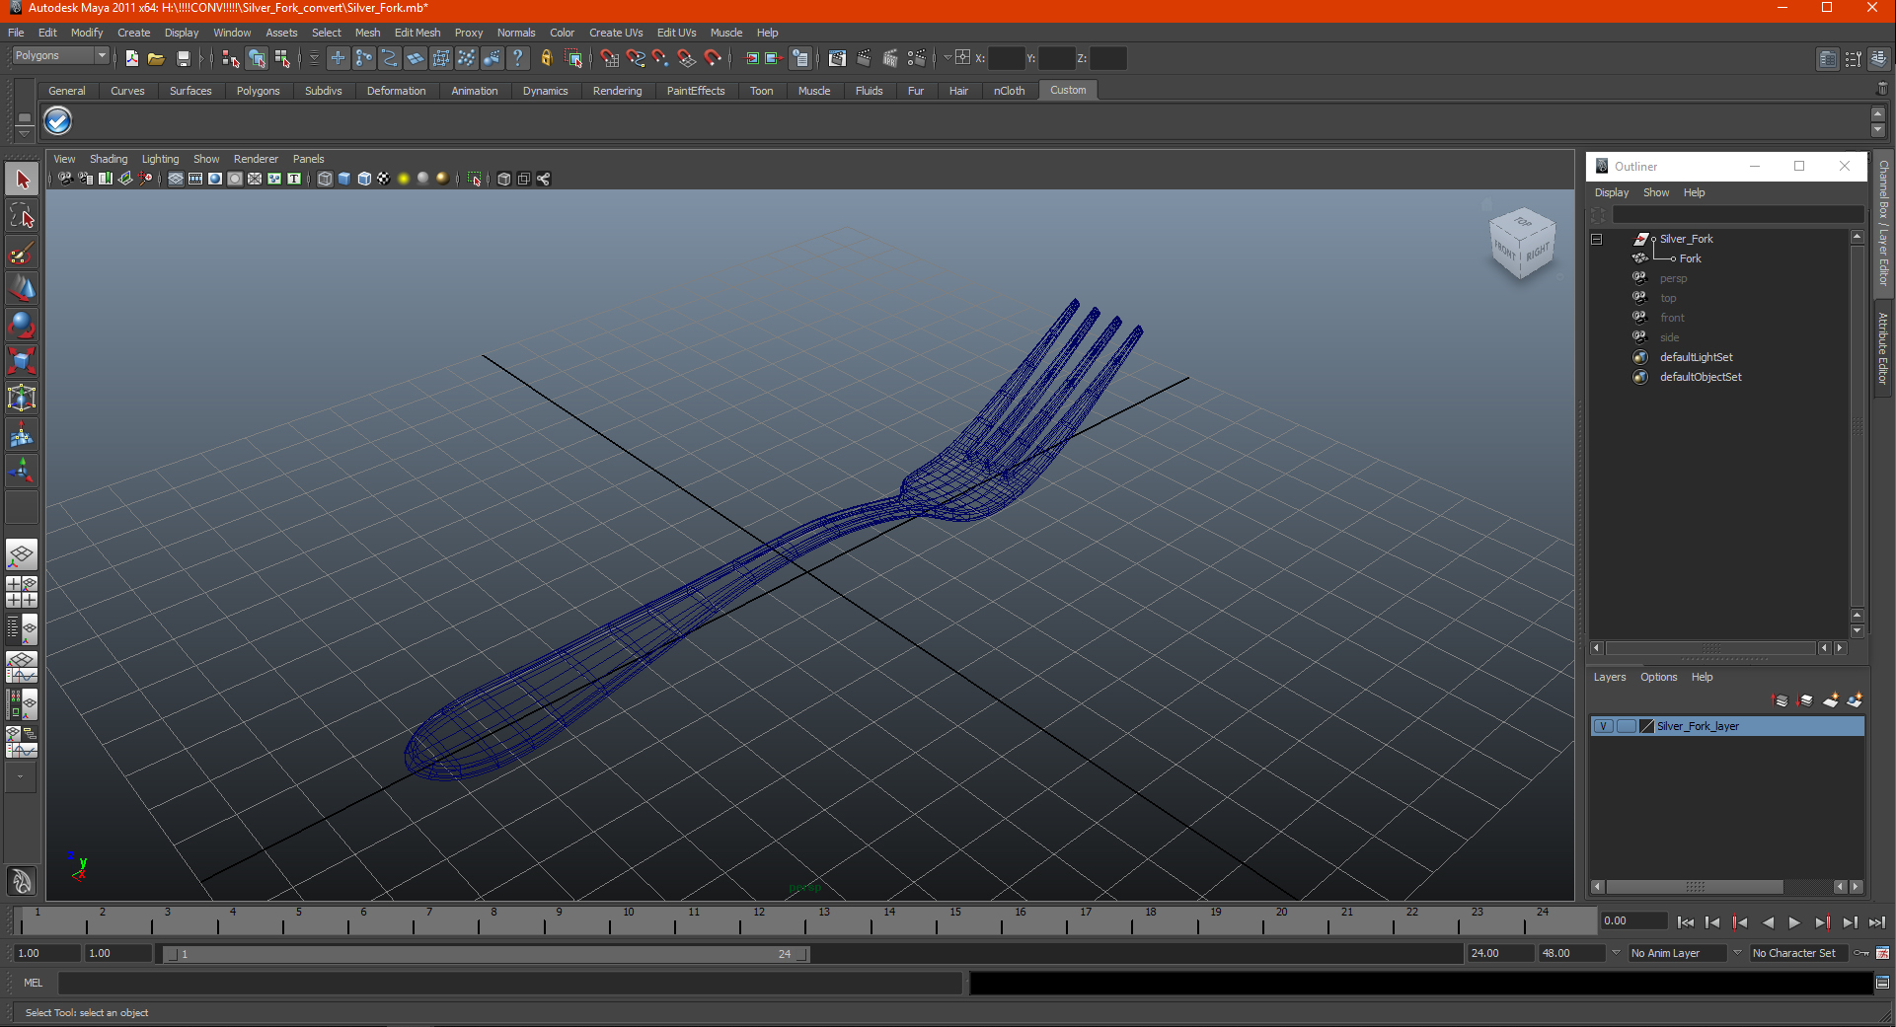Toggle wireframe on shaded viewport icon
The width and height of the screenshot is (1896, 1027).
(x=364, y=179)
